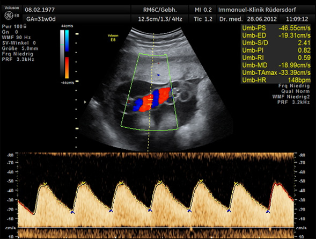Click the focus arrow marker beside depth scale
Viewport: 316px width, 239px height.
pos(85,102)
